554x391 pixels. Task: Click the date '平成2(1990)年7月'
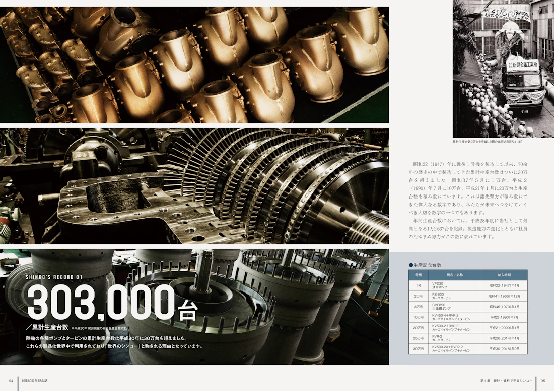click(x=504, y=317)
